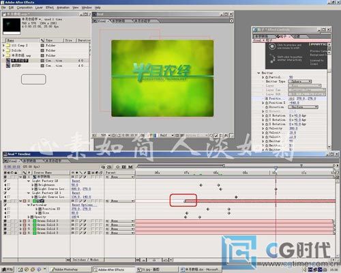Toggle stopwatch for Velocity property

[267, 128]
